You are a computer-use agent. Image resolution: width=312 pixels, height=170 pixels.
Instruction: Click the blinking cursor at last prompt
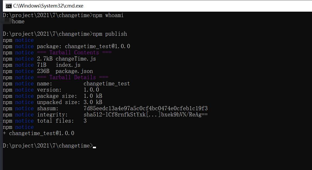[x=94, y=147]
